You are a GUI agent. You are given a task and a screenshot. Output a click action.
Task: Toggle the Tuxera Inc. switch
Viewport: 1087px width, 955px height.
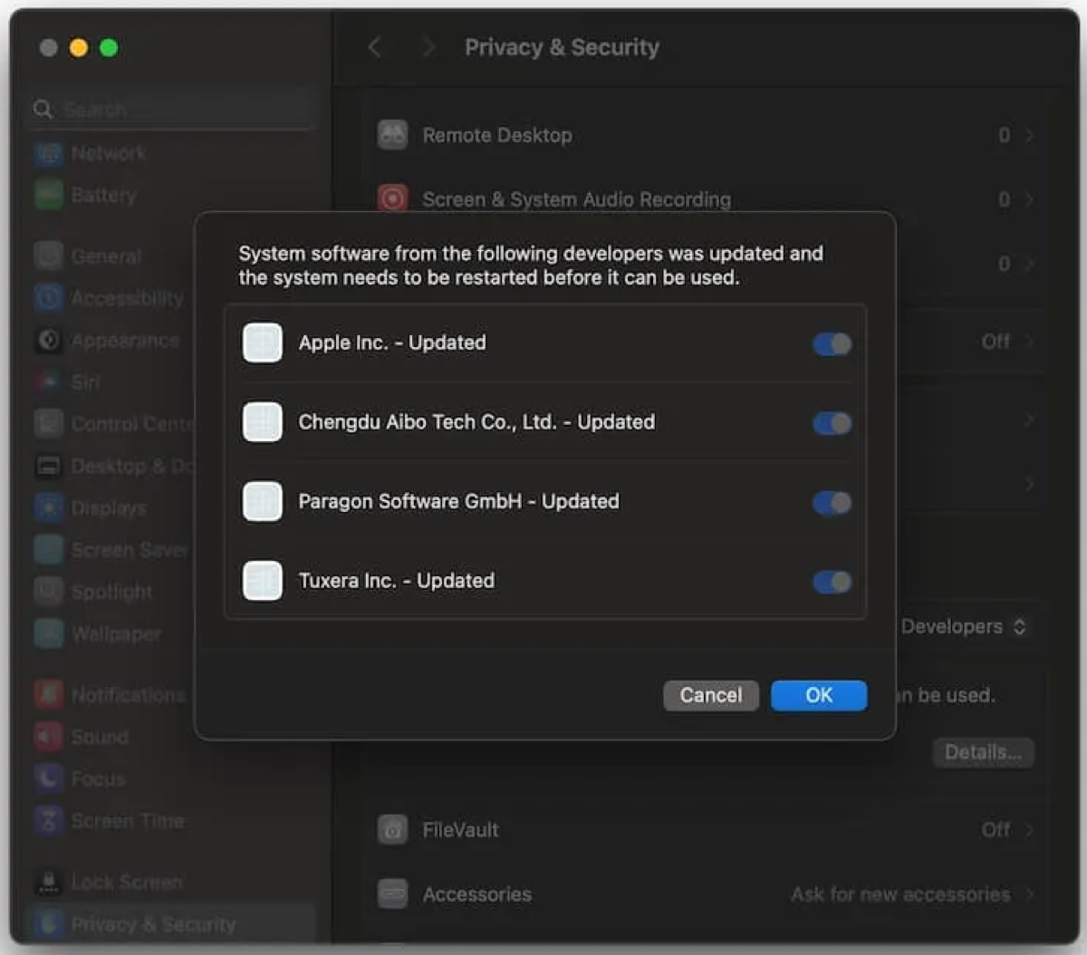pyautogui.click(x=832, y=582)
